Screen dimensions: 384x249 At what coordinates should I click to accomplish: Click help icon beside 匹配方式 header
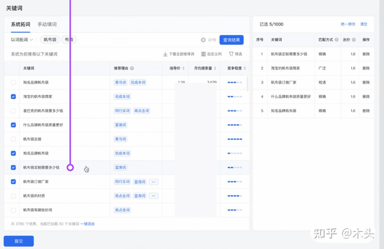337,40
